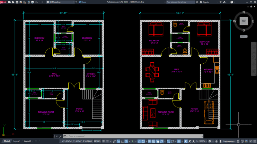Open the 1:1 / 100% annotation scale dropdown

click(x=202, y=141)
